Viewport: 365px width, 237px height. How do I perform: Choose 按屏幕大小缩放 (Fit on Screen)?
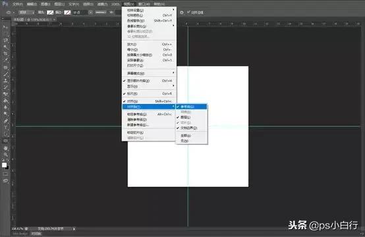coord(149,55)
